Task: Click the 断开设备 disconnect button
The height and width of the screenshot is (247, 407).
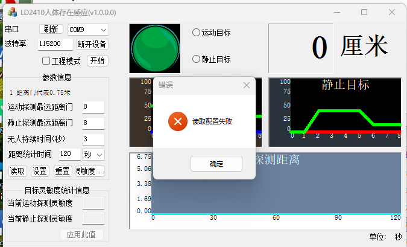Action: 92,44
